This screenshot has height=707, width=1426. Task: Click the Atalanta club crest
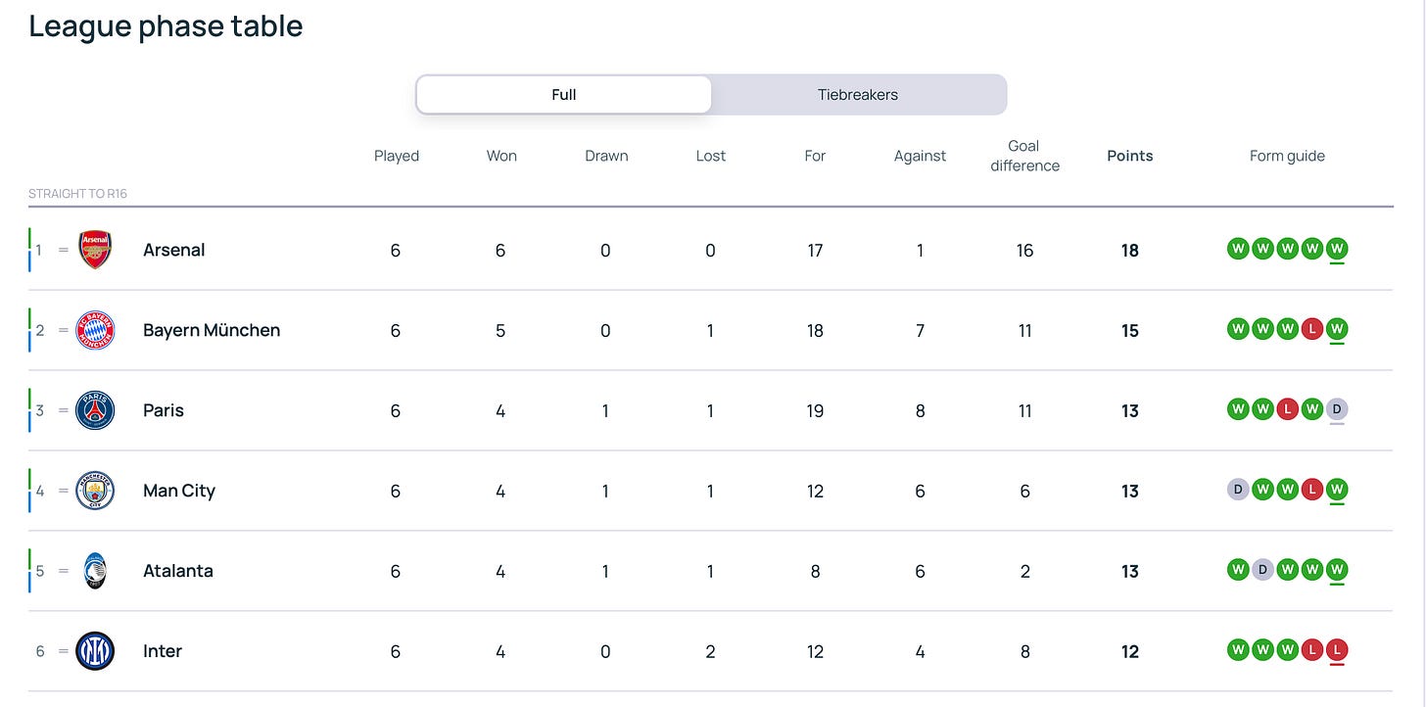pyautogui.click(x=95, y=571)
